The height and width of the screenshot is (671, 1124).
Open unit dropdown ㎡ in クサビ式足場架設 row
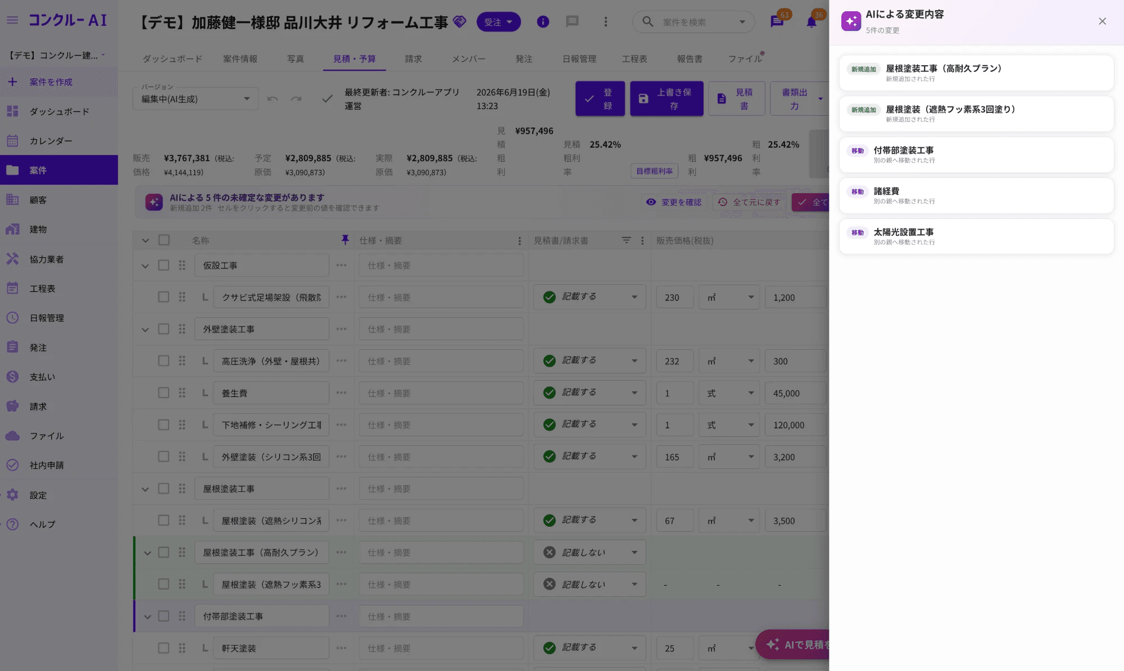[729, 297]
